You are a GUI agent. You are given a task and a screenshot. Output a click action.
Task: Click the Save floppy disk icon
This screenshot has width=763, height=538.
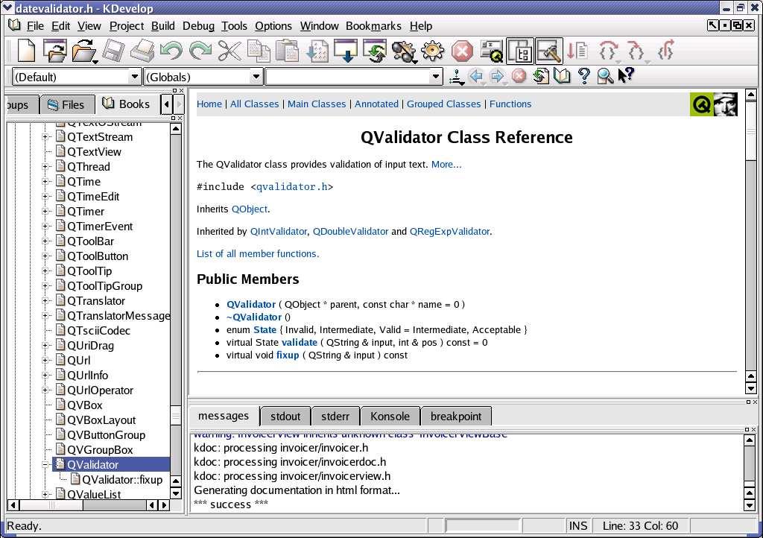[113, 51]
